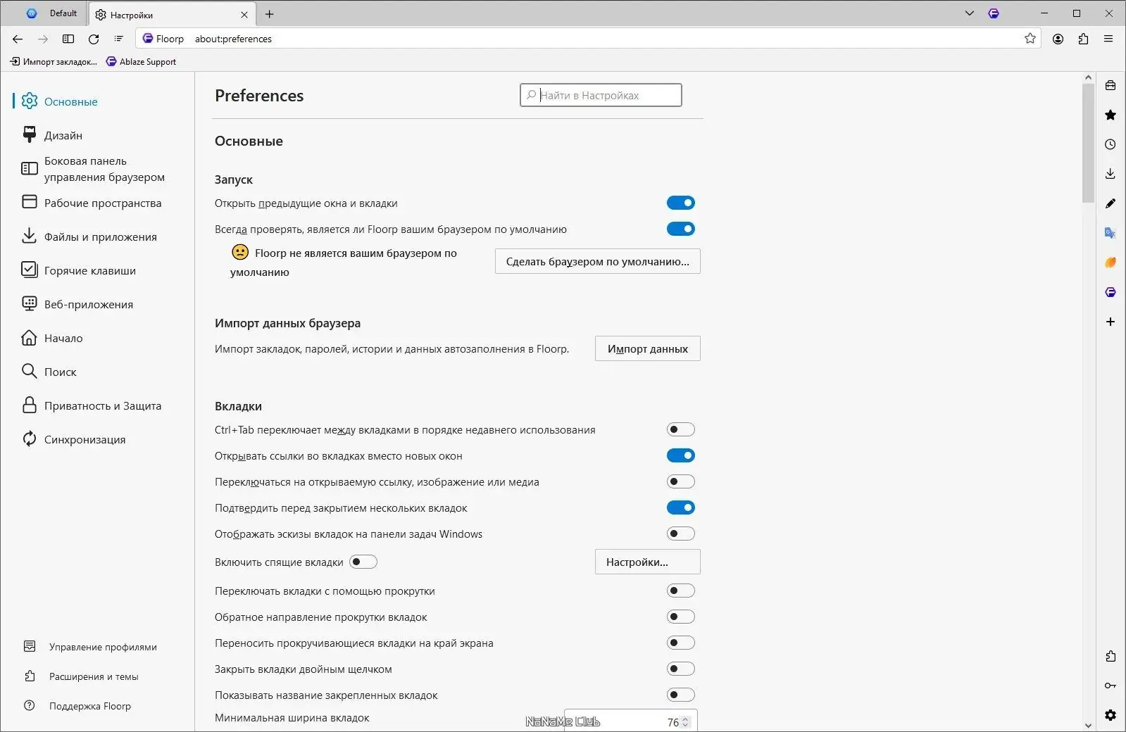Click the scrollbar down arrow
The image size is (1126, 732).
(x=1088, y=725)
